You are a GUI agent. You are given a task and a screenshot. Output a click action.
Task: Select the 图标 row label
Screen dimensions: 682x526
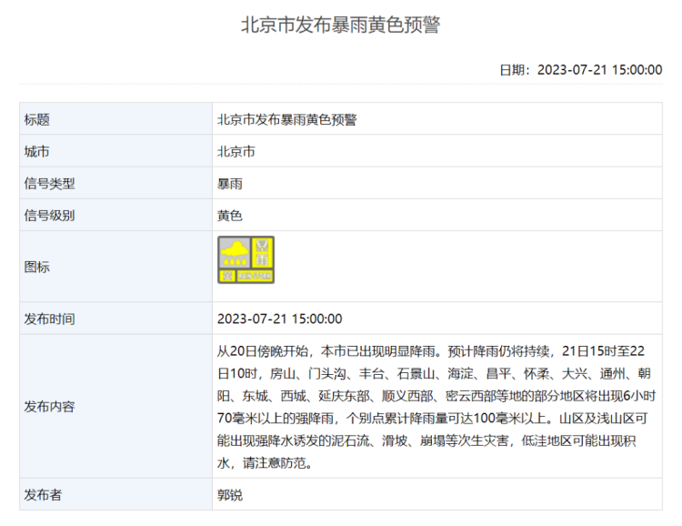pyautogui.click(x=37, y=267)
